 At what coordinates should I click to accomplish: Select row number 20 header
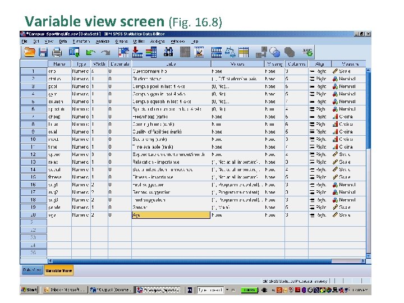click(x=33, y=215)
